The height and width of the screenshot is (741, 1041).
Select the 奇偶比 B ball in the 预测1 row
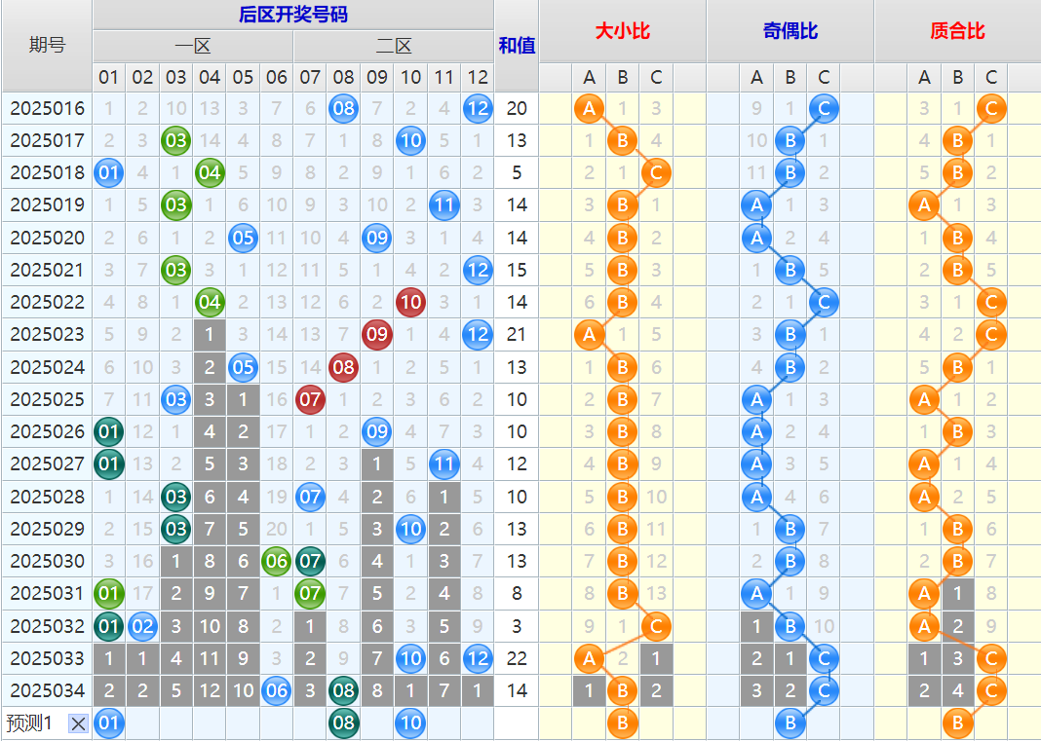coord(790,723)
